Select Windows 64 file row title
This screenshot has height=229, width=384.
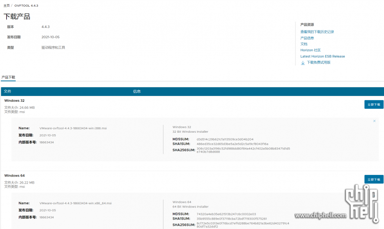pos(14,175)
